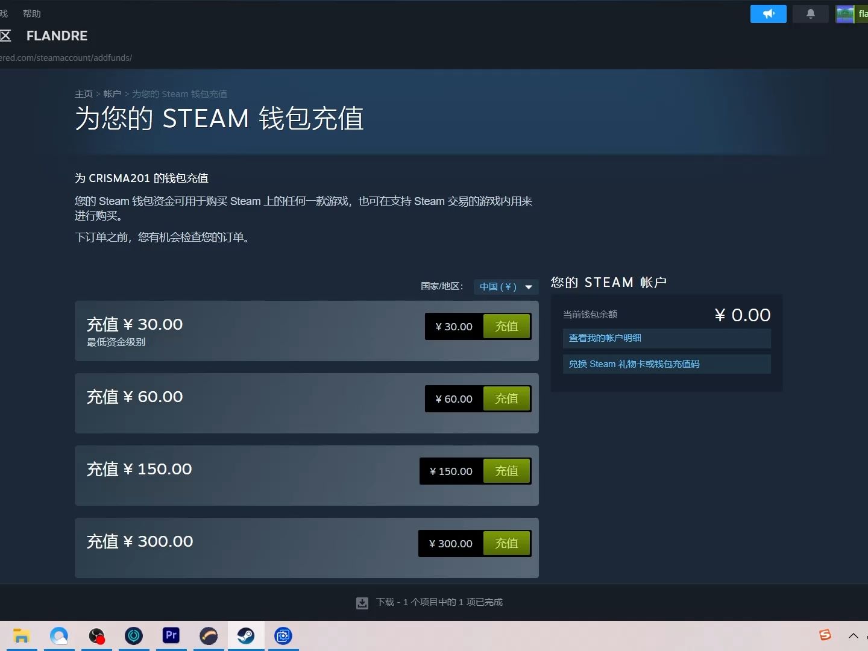Screen dimensions: 868x651
Task: Open the download status text 下载 - 1 个项目
Action: click(439, 602)
